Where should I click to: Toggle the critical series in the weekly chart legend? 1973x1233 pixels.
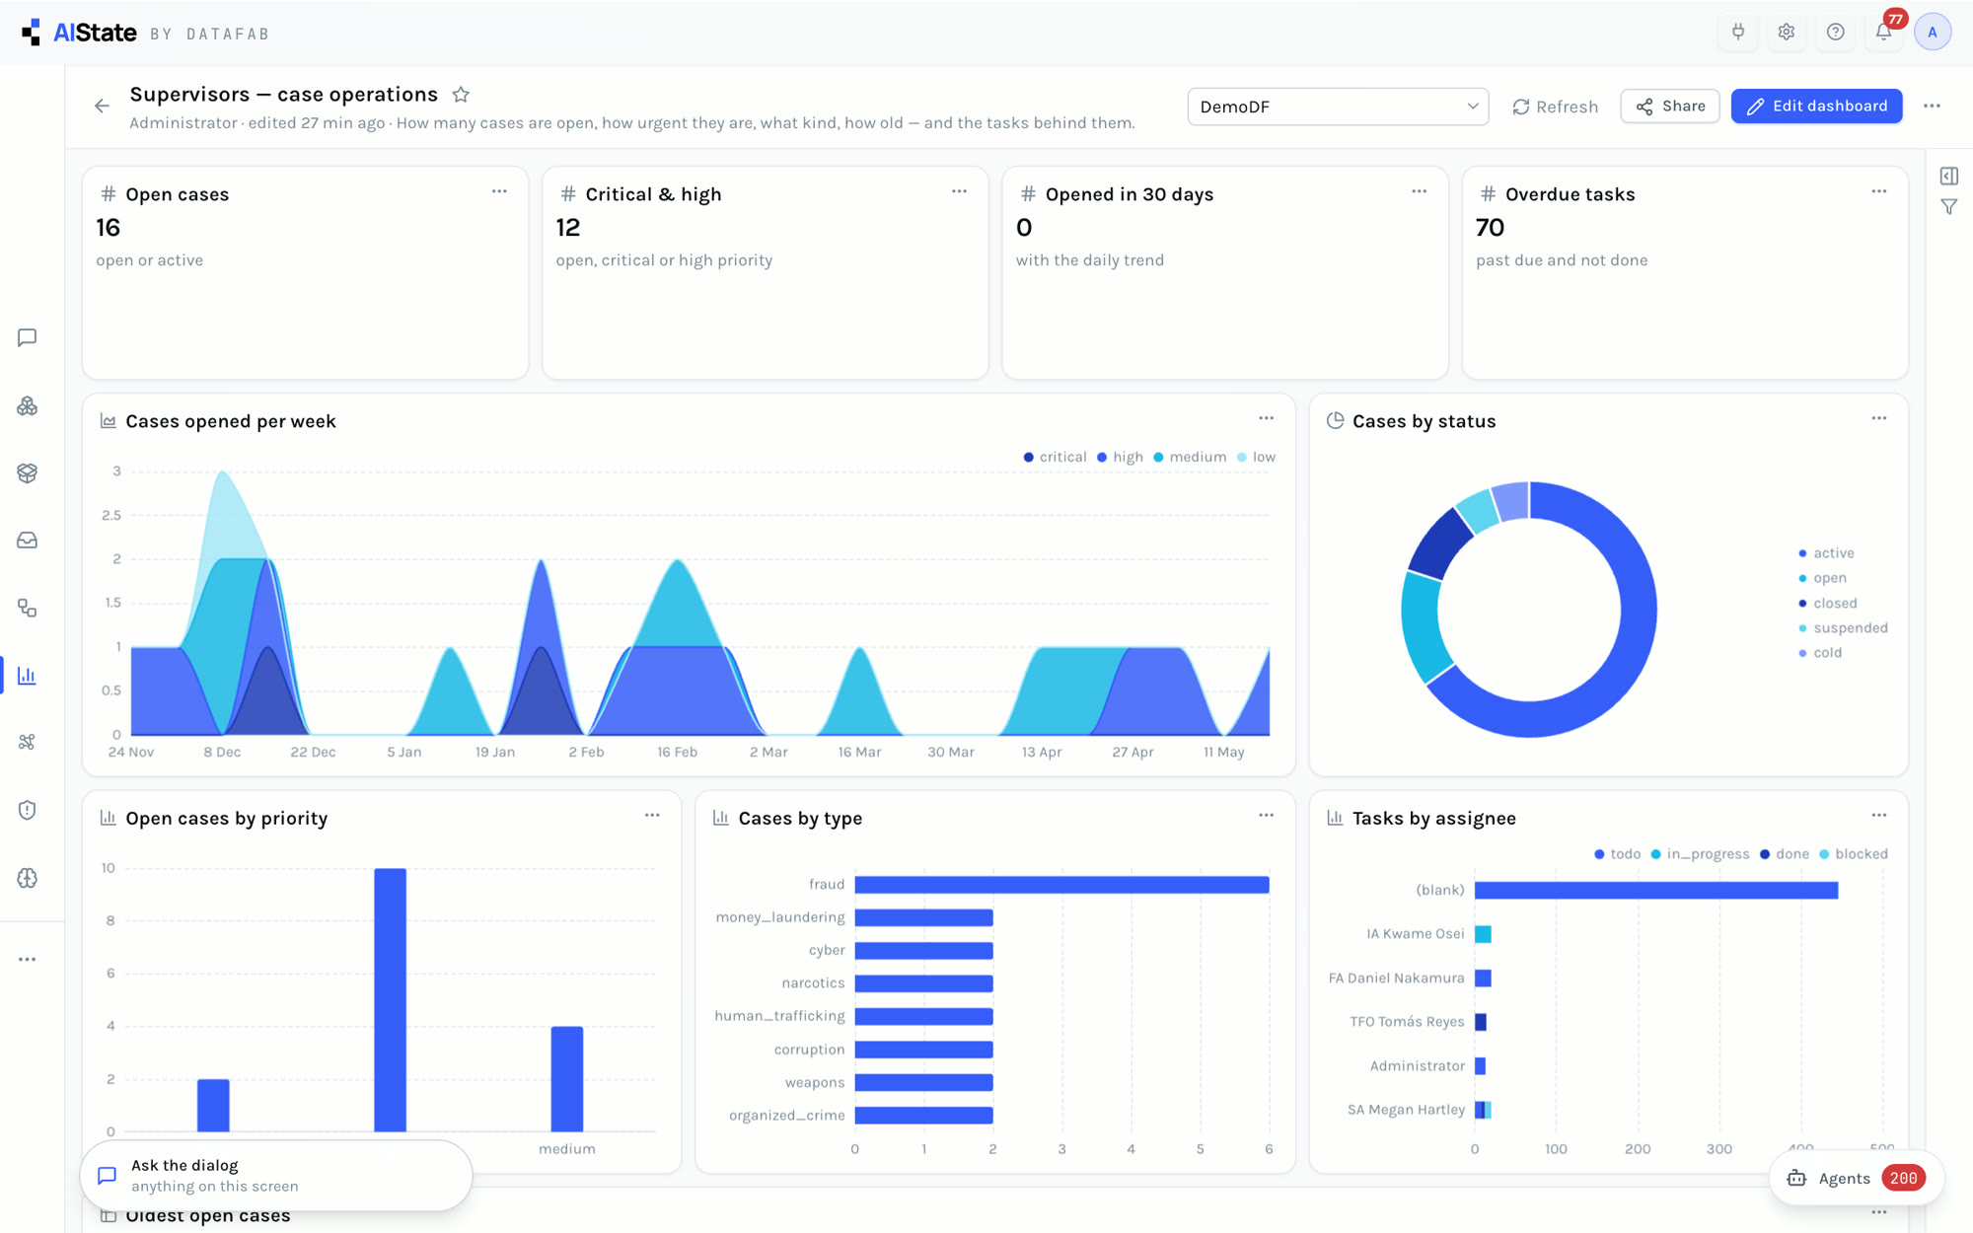(x=1055, y=457)
